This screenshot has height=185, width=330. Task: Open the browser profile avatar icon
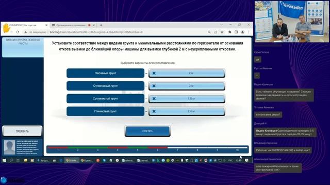point(243,32)
